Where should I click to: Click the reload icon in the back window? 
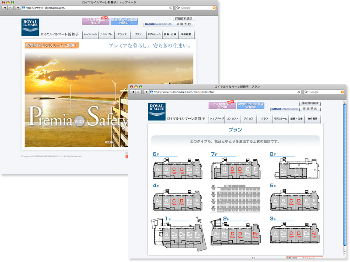point(171,8)
